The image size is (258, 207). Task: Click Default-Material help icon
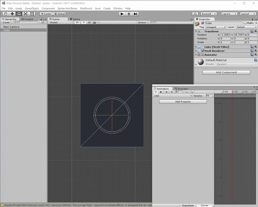click(x=256, y=60)
